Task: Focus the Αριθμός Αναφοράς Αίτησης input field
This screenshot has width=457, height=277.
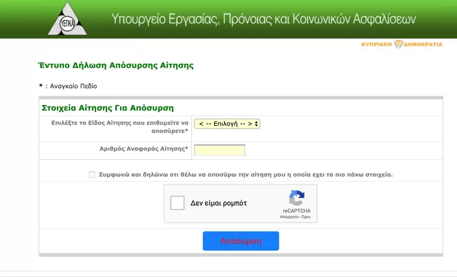Action: [x=219, y=150]
